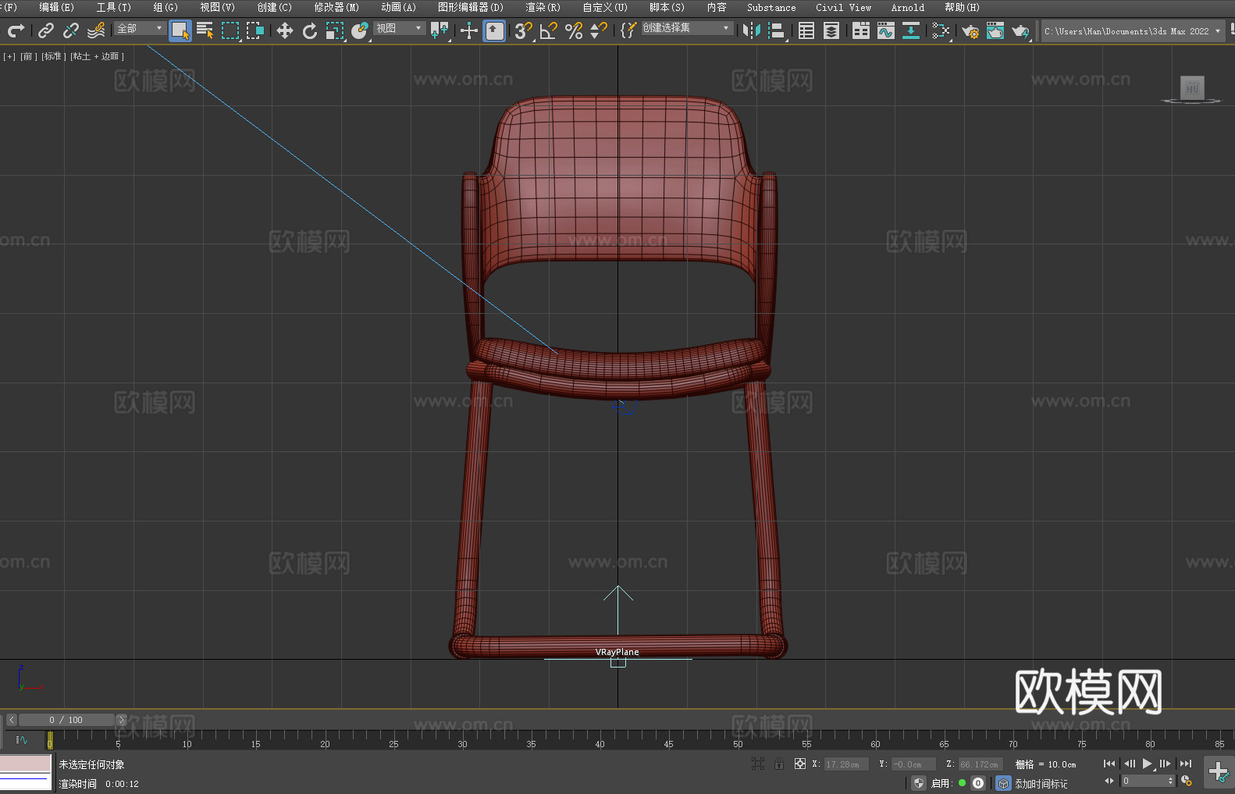The width and height of the screenshot is (1235, 794).
Task: Click Select and Manipulate icon
Action: point(469,30)
